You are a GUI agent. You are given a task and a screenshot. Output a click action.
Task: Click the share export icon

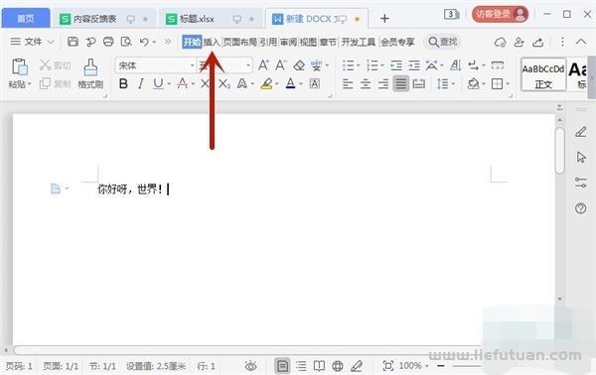click(x=537, y=42)
